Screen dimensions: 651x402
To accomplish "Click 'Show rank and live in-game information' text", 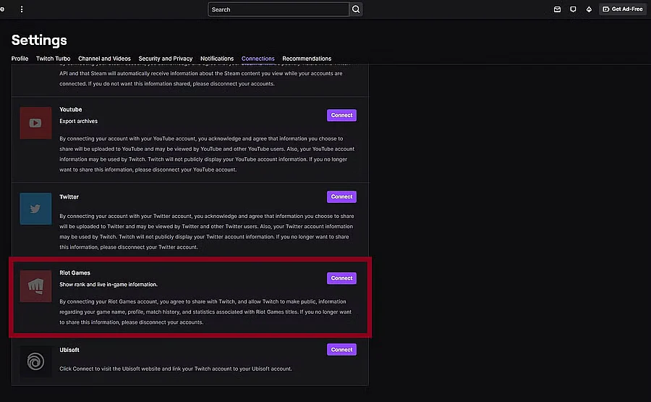I will click(109, 285).
